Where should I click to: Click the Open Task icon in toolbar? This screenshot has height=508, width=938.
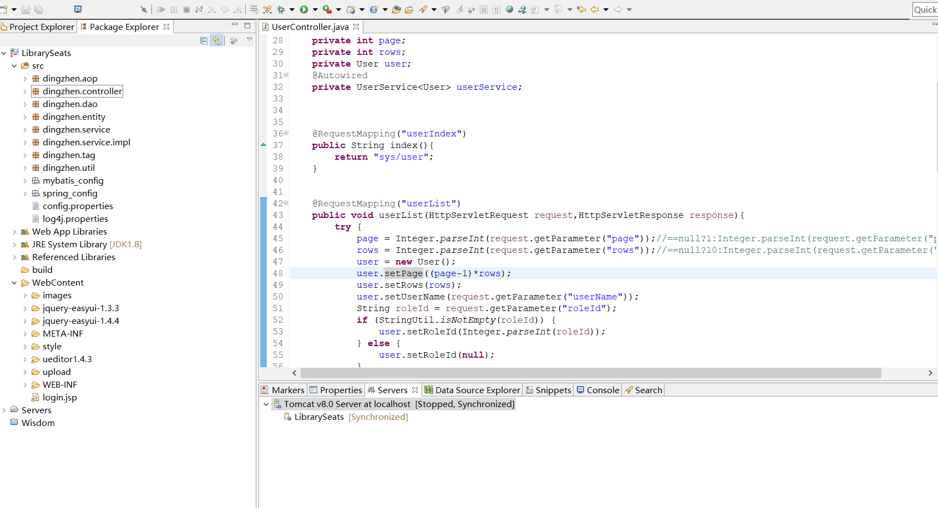tap(409, 9)
